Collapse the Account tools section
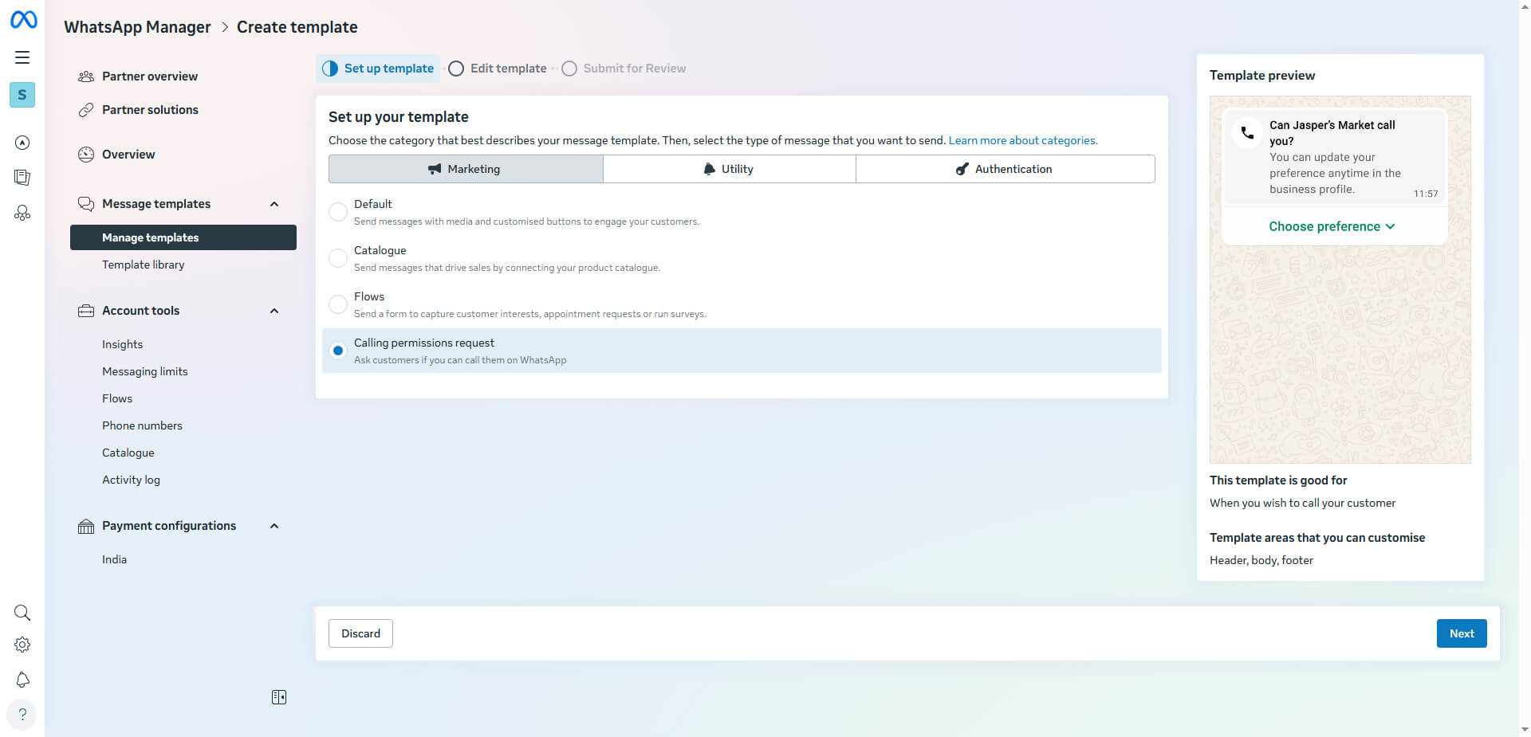The height and width of the screenshot is (737, 1531). point(274,311)
